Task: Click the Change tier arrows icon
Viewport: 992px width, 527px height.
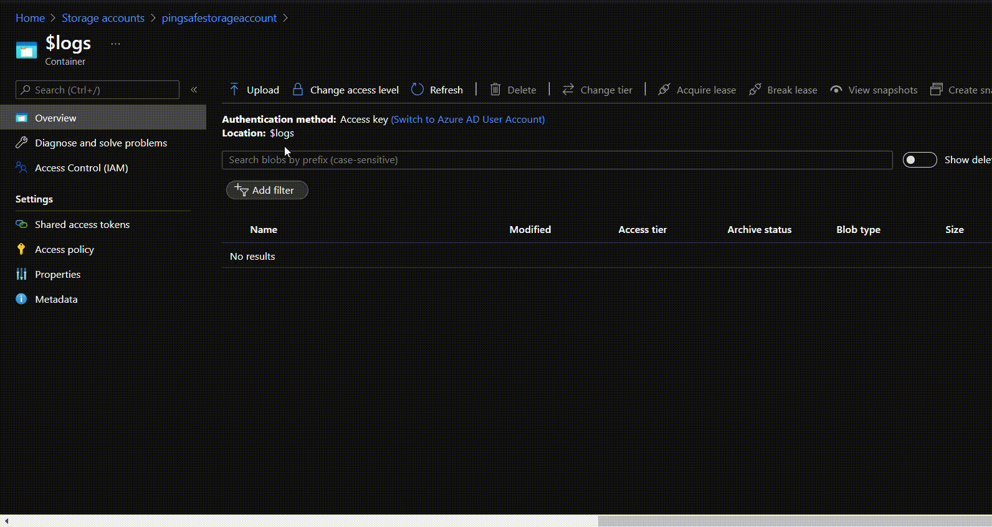Action: point(568,90)
